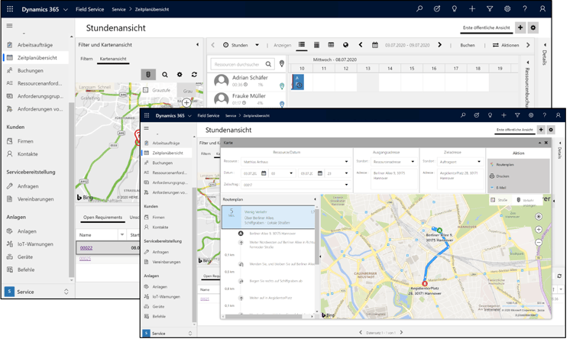Click map traffic button above back map

pos(148,75)
